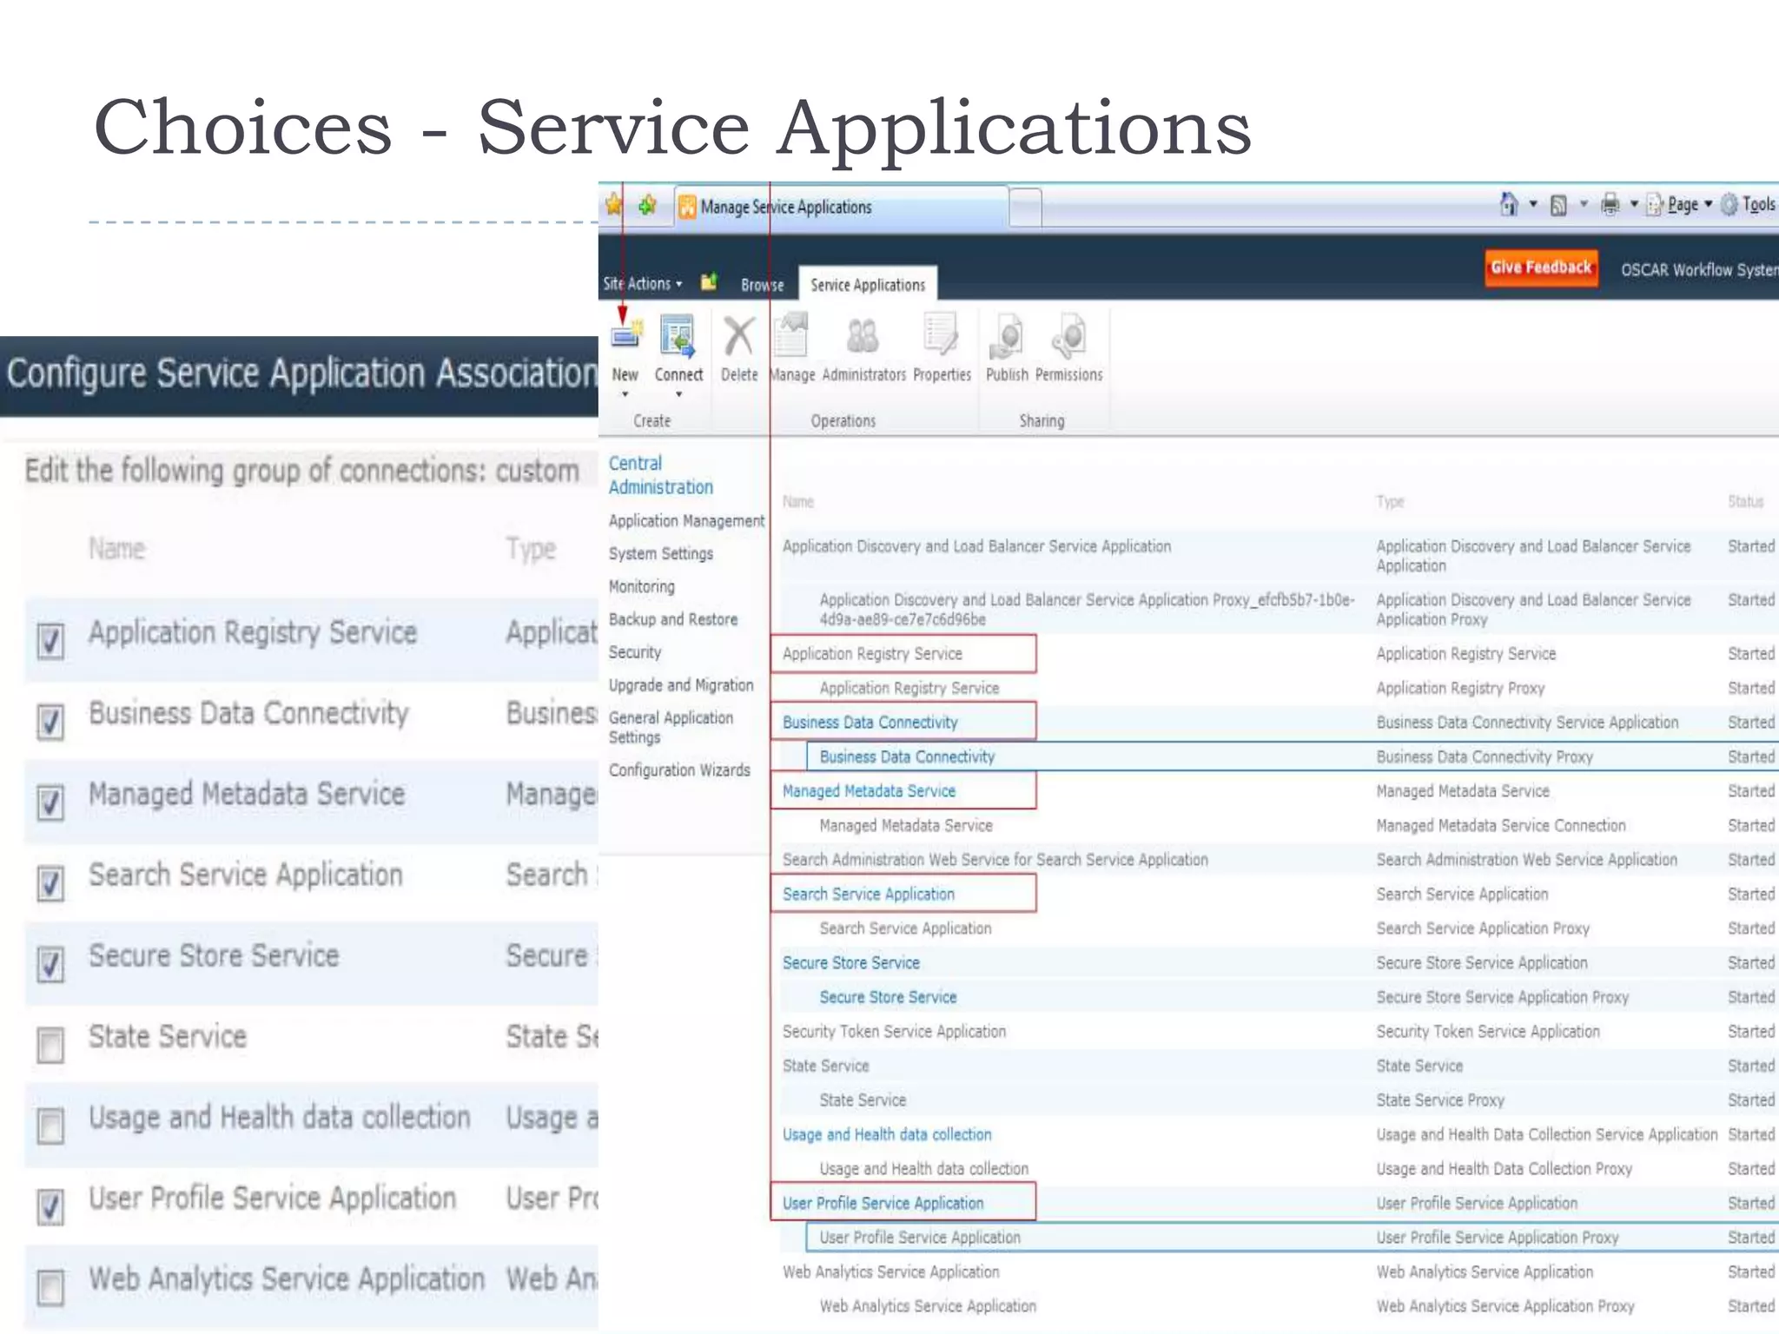Select the Business Data Connectivity proxy row
This screenshot has width=1779, height=1334.
click(1293, 756)
